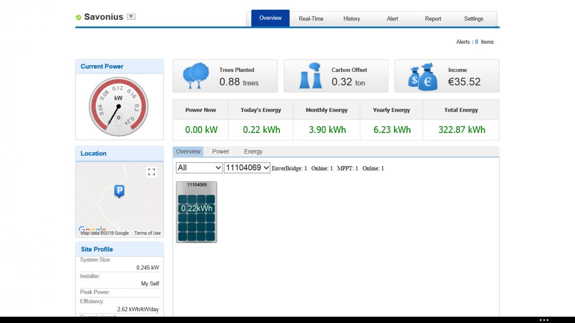Switch to the Overview main tab
575x323 pixels.
coord(270,18)
